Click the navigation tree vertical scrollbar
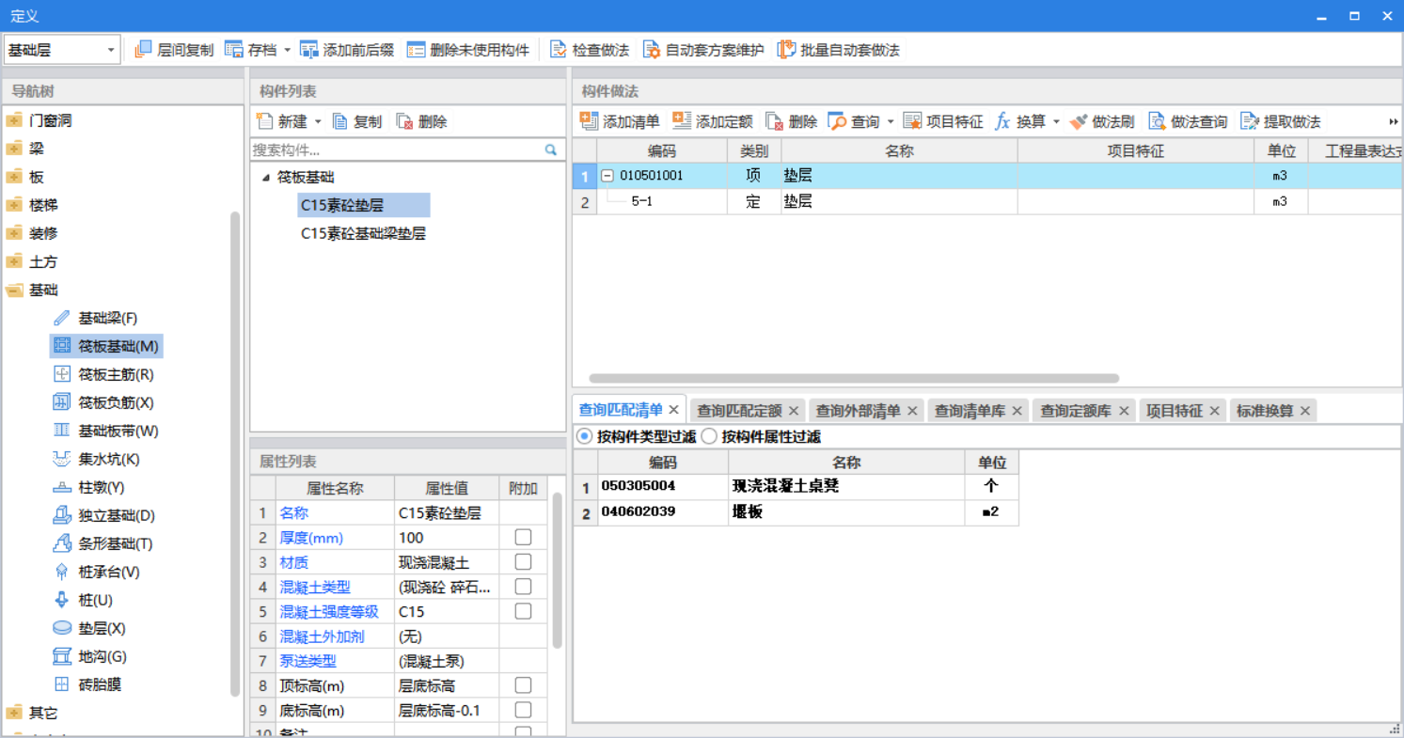Screen dimensions: 1404x738 click(x=235, y=454)
